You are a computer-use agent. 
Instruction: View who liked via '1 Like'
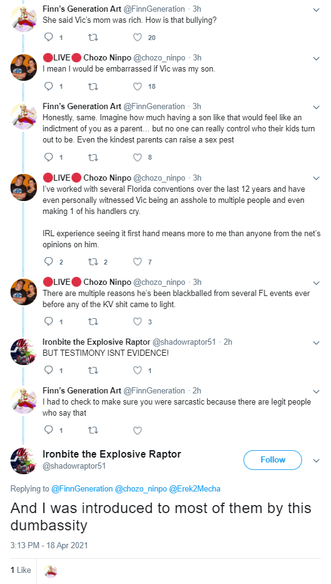coord(21,570)
